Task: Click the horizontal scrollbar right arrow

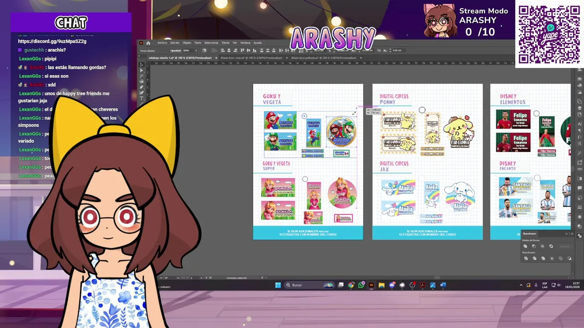Action: tap(569, 277)
